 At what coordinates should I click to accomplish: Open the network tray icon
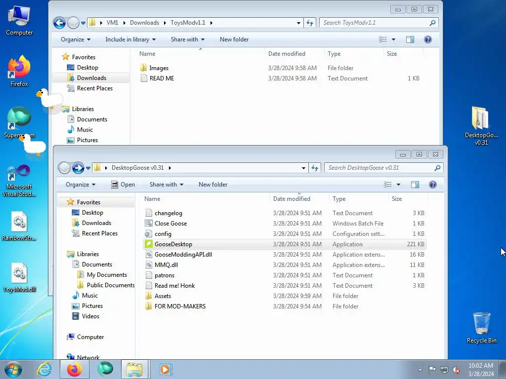444,370
